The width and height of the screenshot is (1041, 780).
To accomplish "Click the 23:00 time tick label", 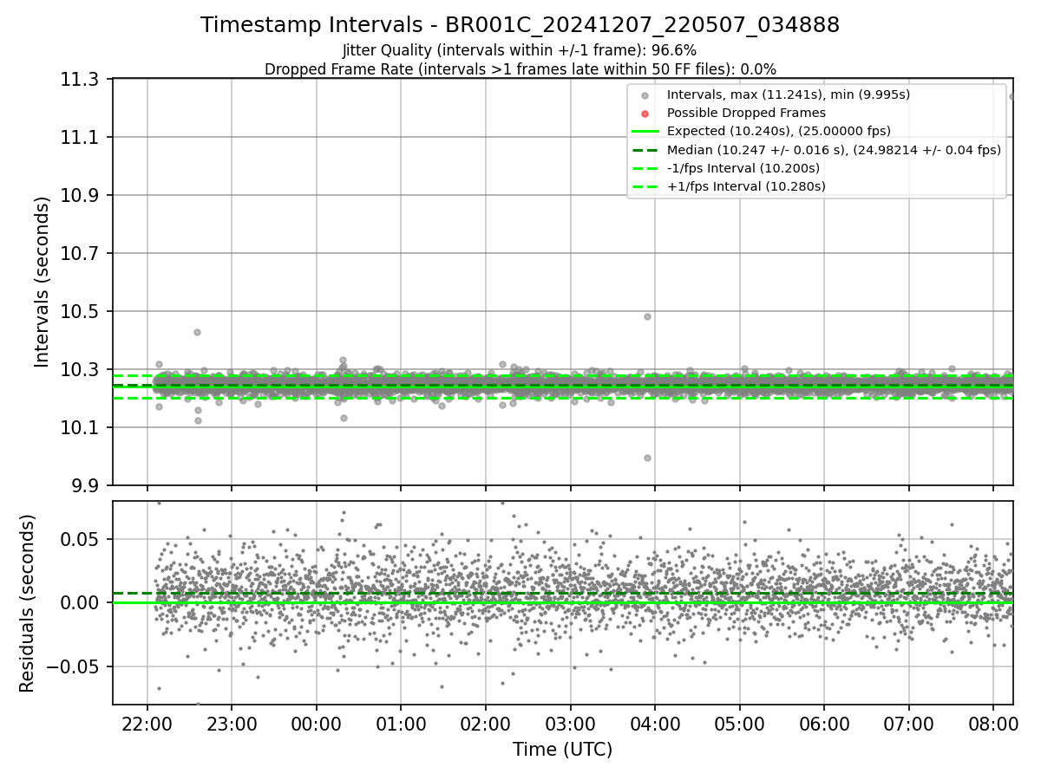I will pos(232,724).
